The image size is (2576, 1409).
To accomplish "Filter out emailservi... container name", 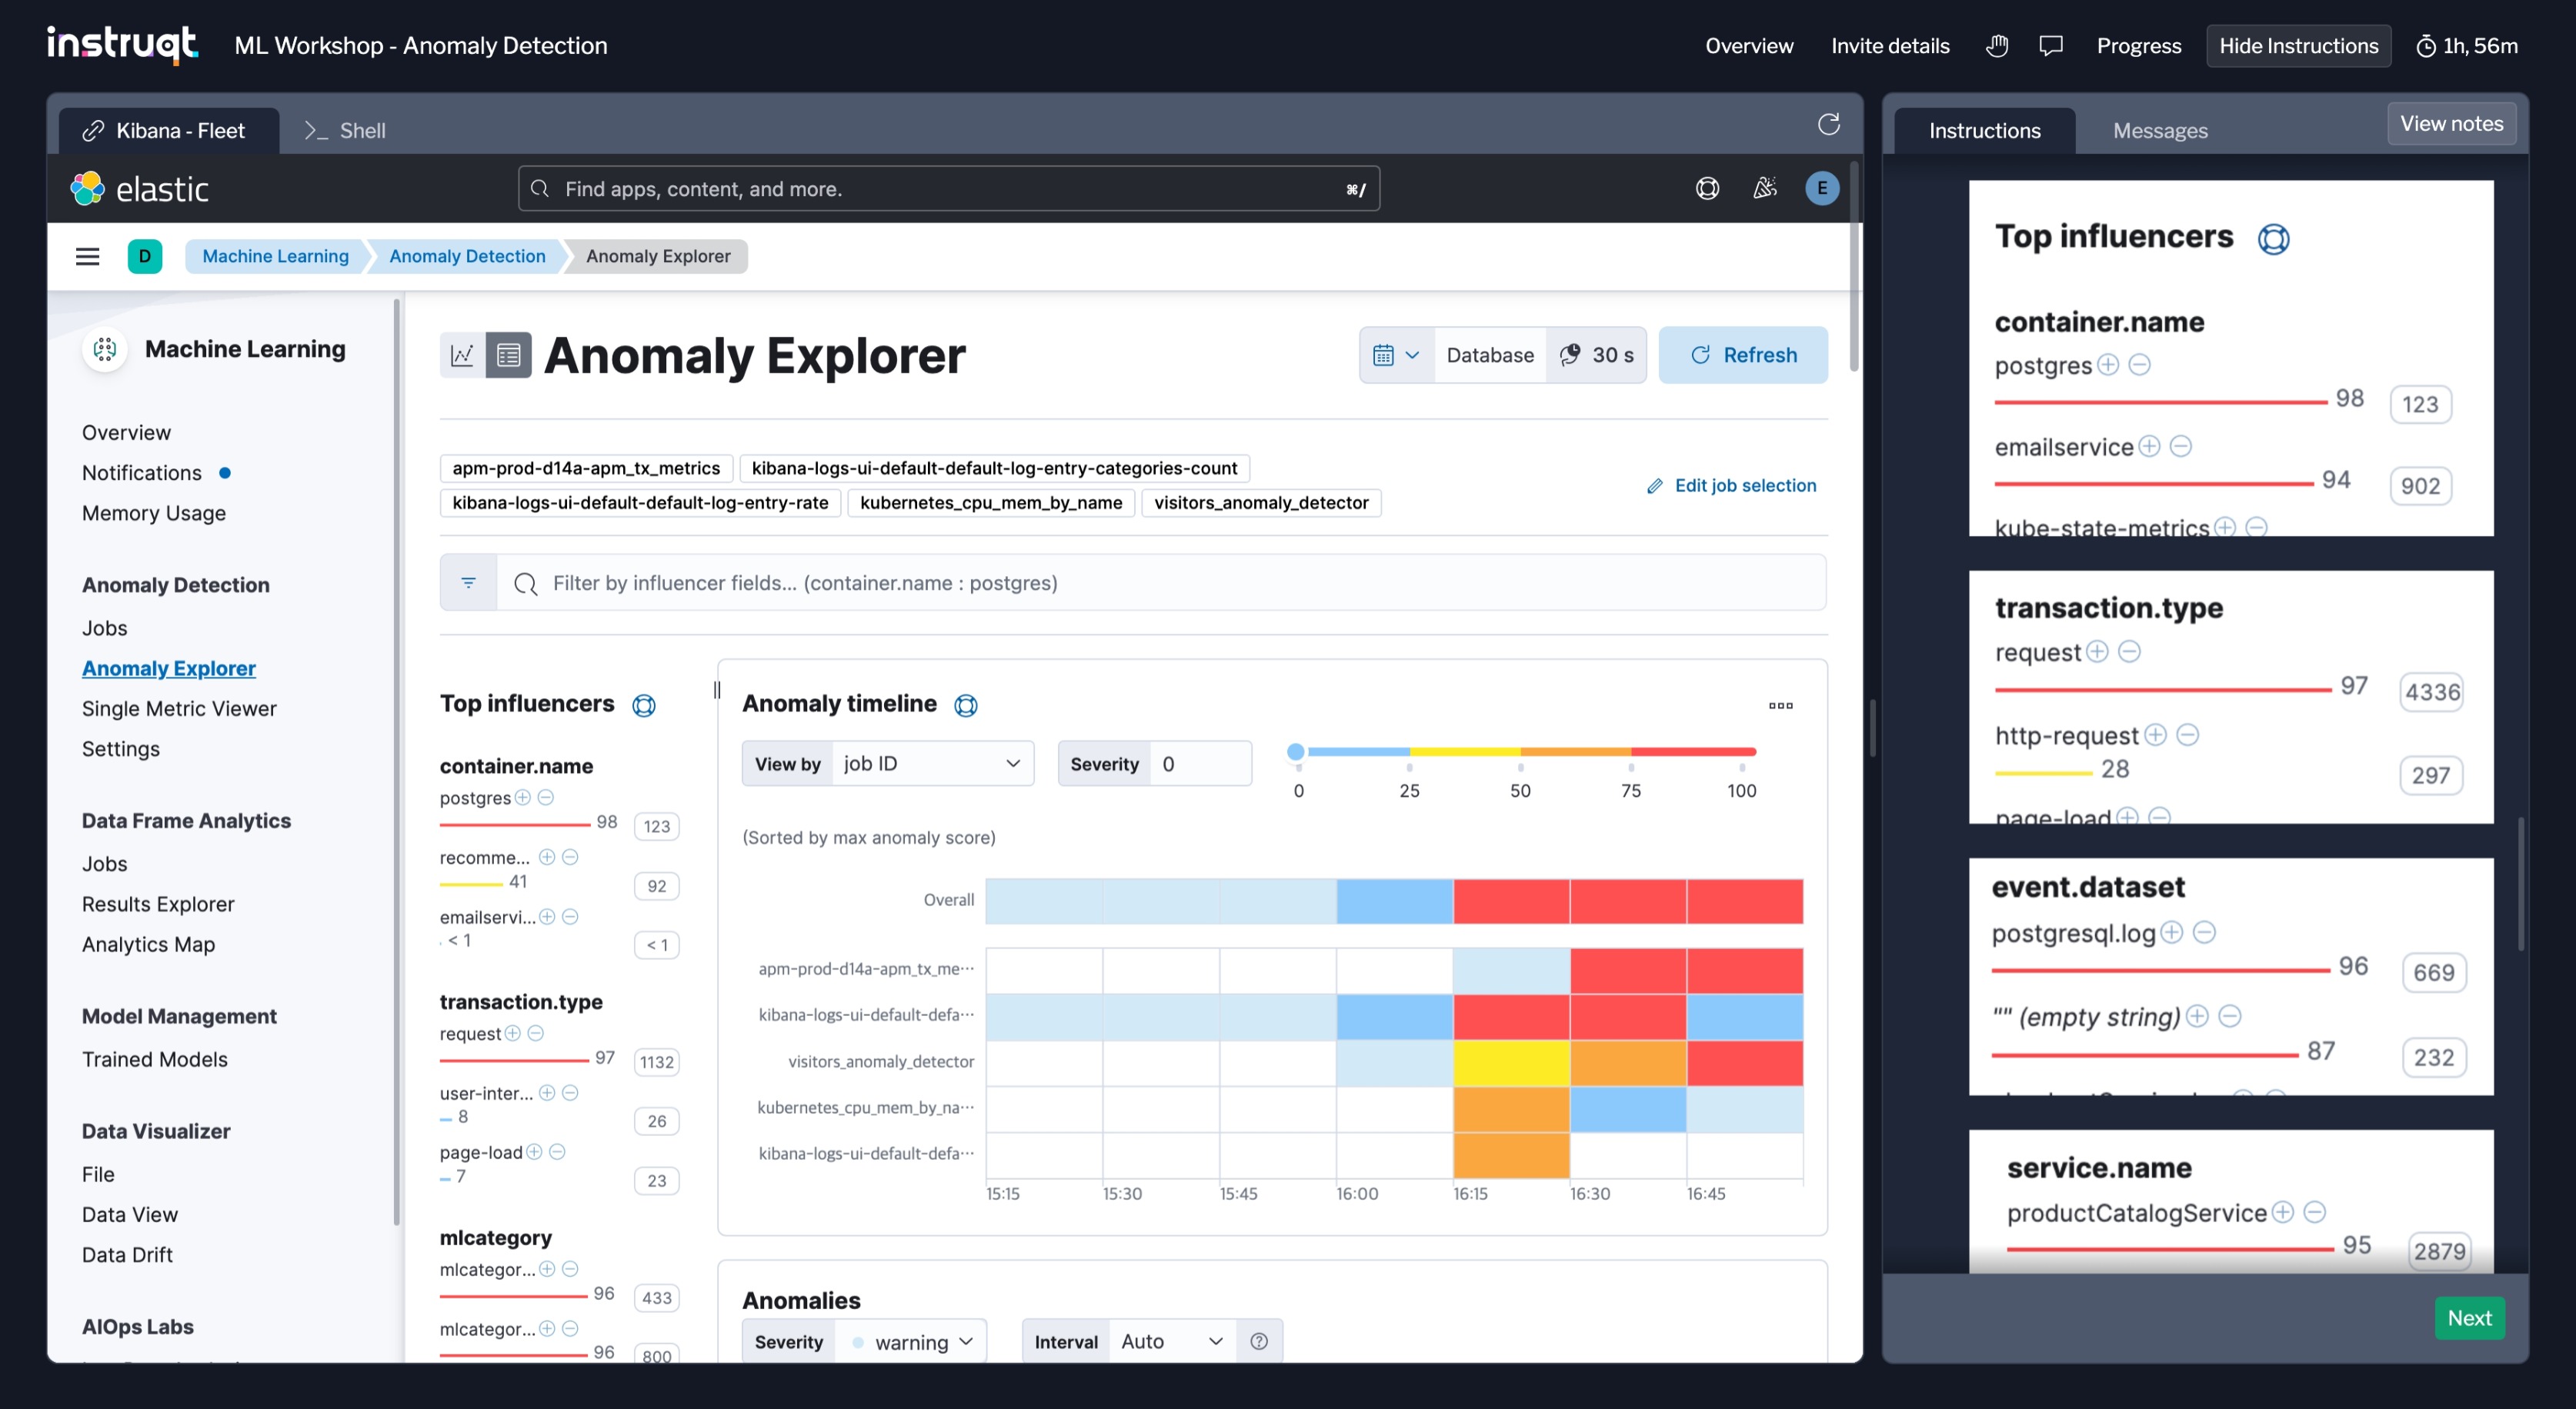I will click(570, 918).
